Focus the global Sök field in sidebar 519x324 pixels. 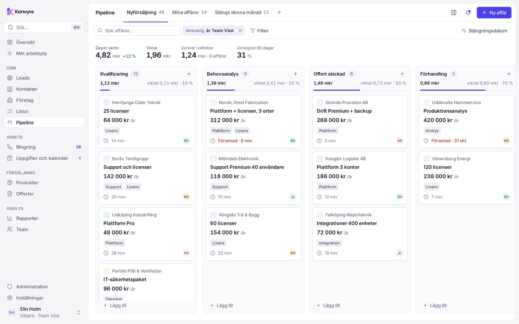coord(44,28)
